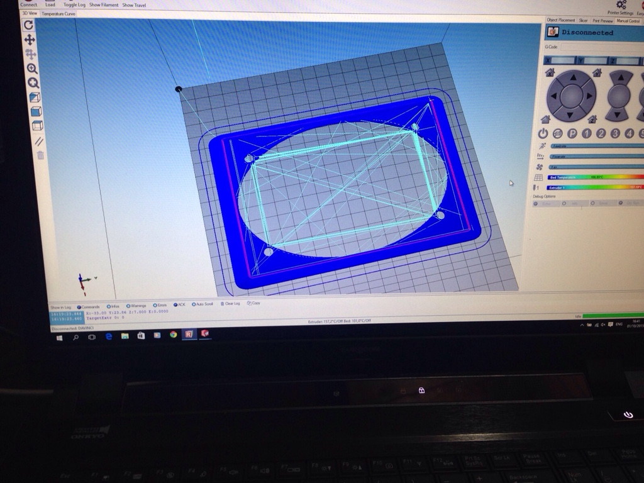Click Toggle Log in toolbar
Image resolution: width=644 pixels, height=483 pixels.
pyautogui.click(x=74, y=4)
